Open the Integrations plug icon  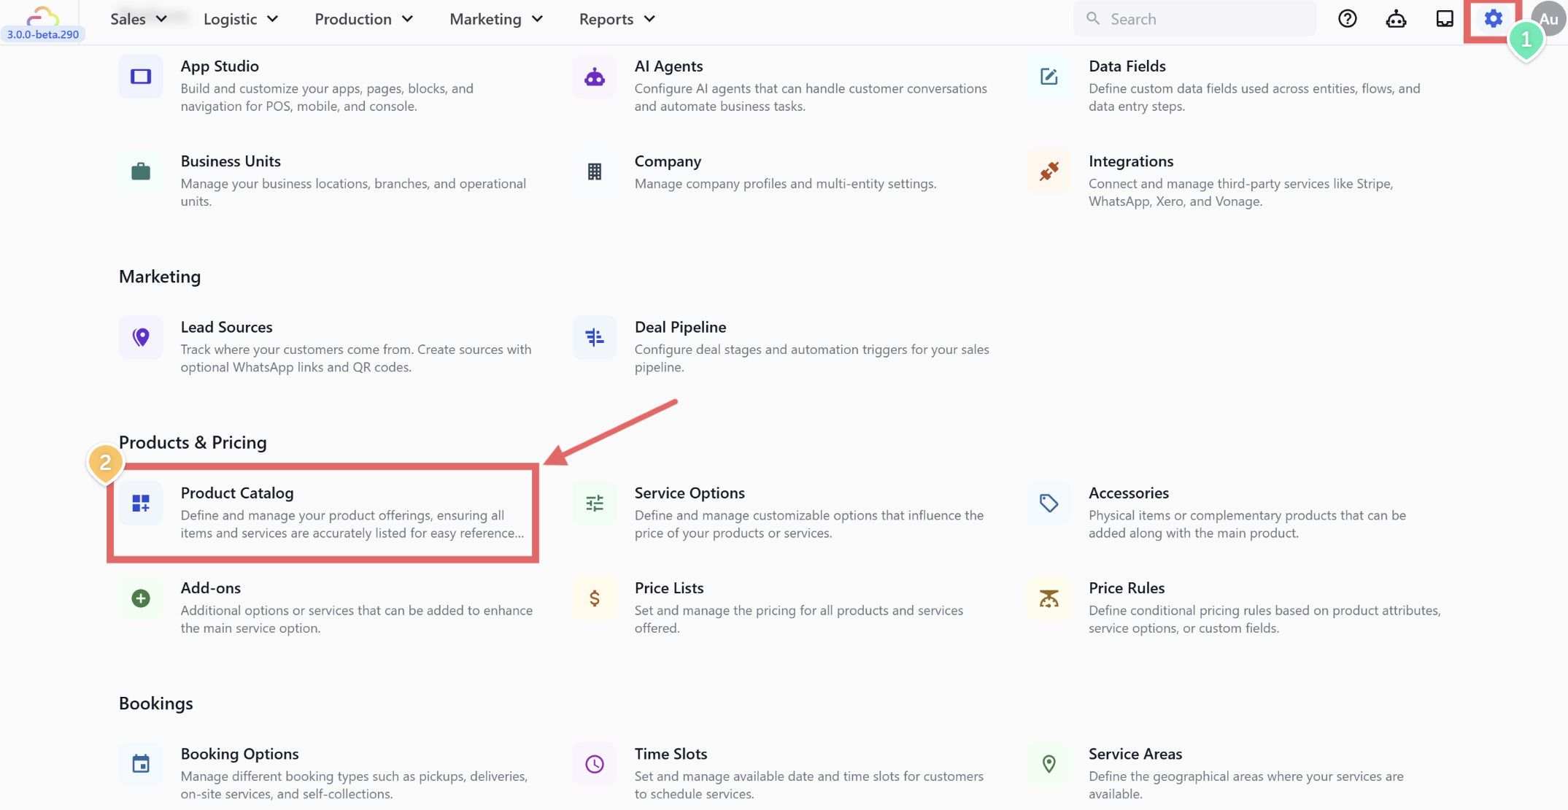pyautogui.click(x=1048, y=171)
